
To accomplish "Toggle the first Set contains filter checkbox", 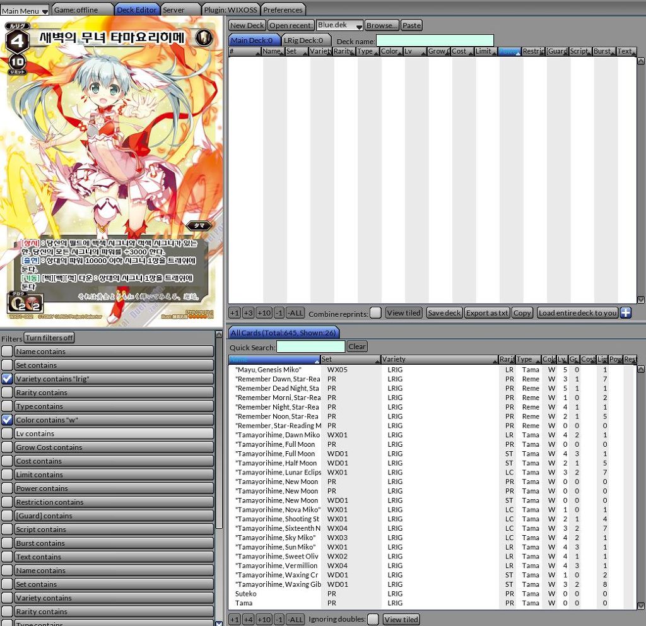I will (7, 365).
